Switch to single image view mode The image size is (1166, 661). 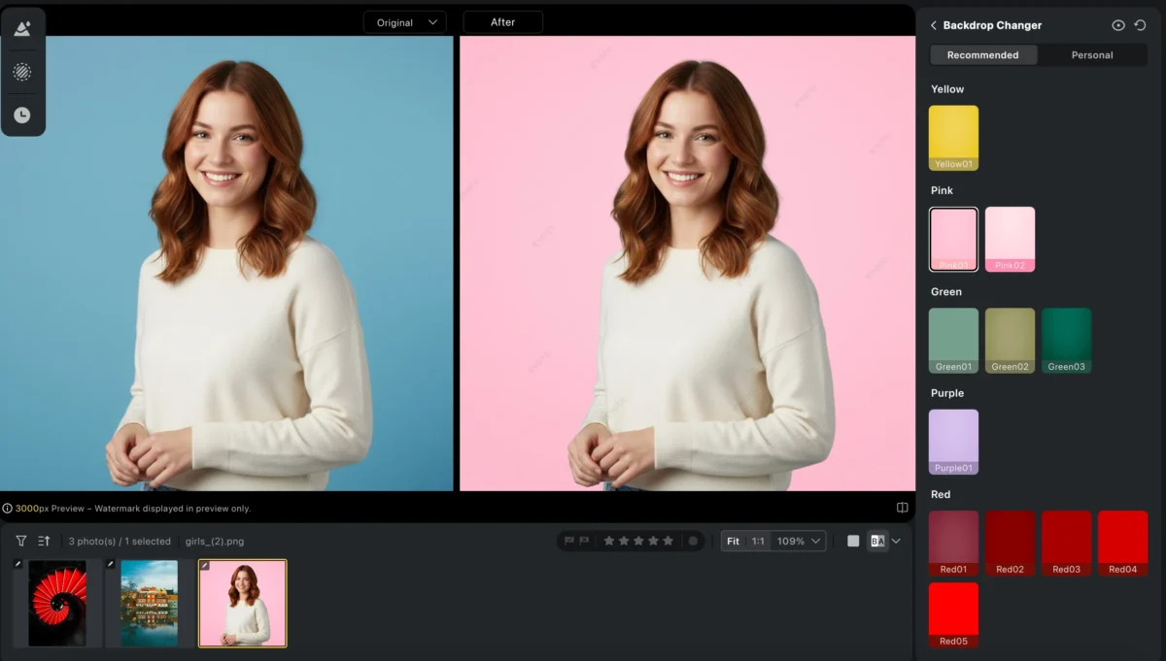click(853, 541)
